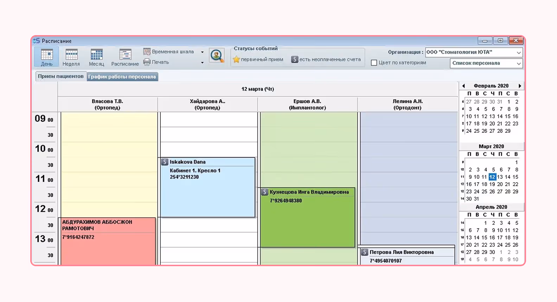
Task: Select the Неделя week view icon
Action: [x=71, y=57]
